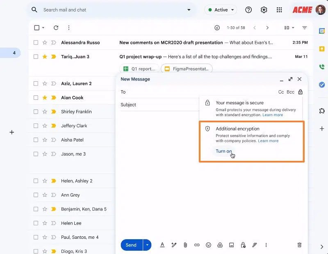Open the Q1 report attachment chip
328x254 pixels.
click(139, 69)
